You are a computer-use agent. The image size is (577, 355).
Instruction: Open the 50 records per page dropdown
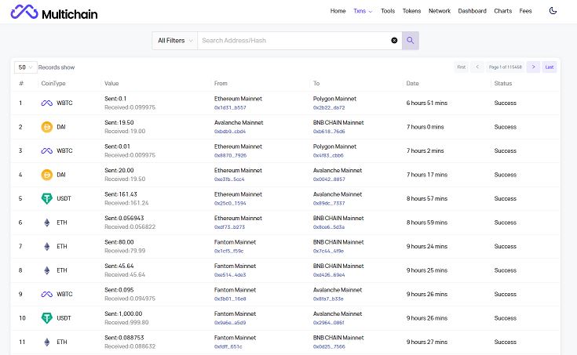point(25,67)
